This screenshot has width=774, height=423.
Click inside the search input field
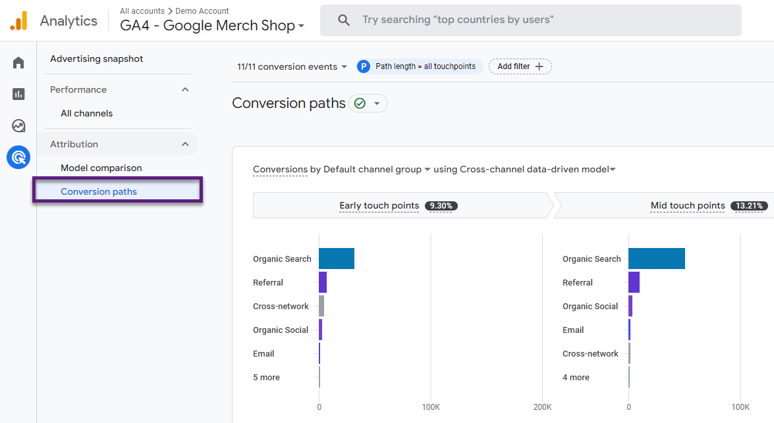tap(461, 19)
